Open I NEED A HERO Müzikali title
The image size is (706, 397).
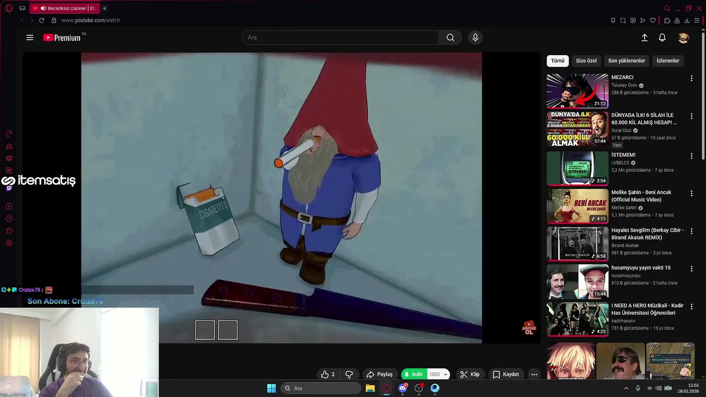click(648, 309)
